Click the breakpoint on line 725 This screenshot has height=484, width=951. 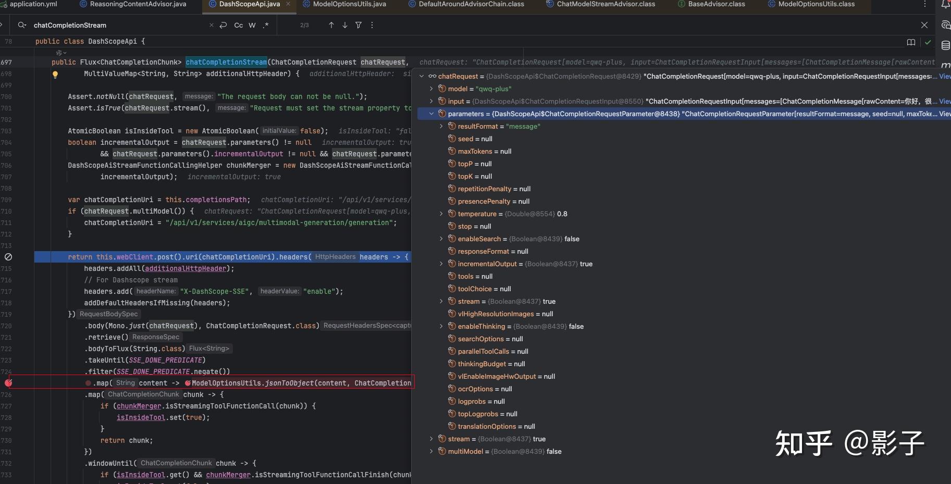click(x=8, y=383)
